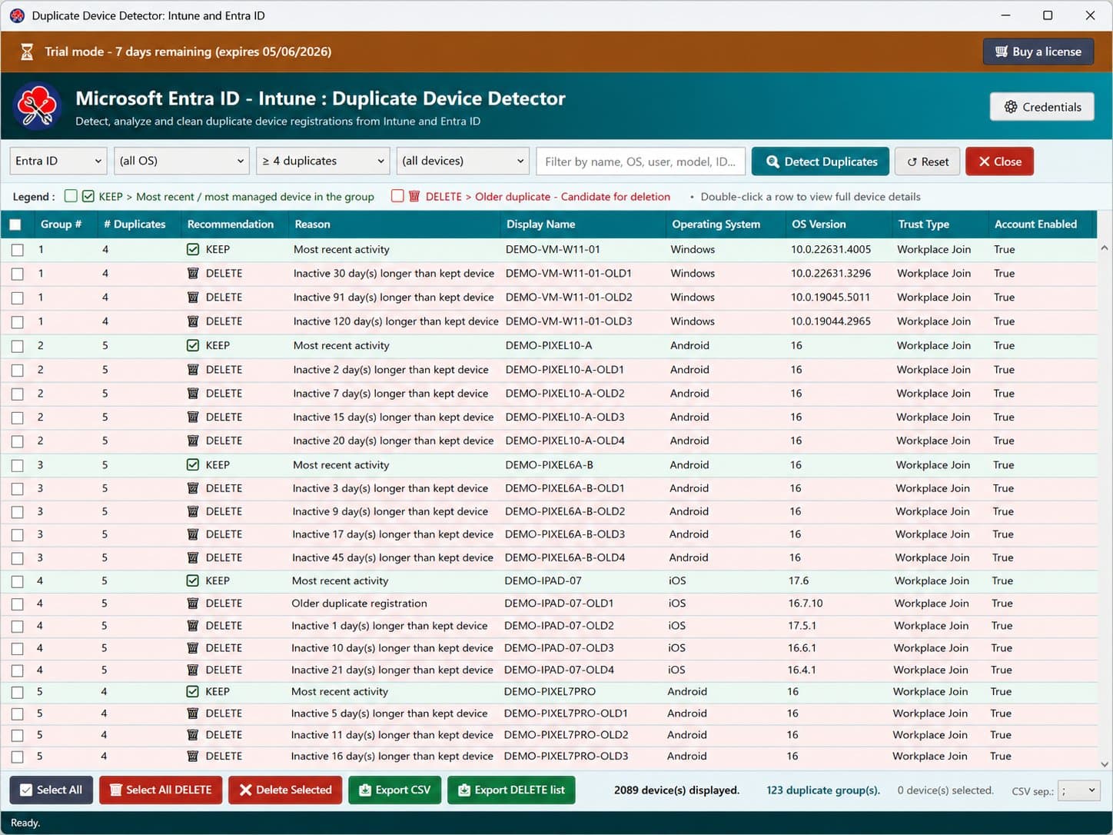Click Export DELETE list button
The height and width of the screenshot is (835, 1113).
pyautogui.click(x=511, y=790)
